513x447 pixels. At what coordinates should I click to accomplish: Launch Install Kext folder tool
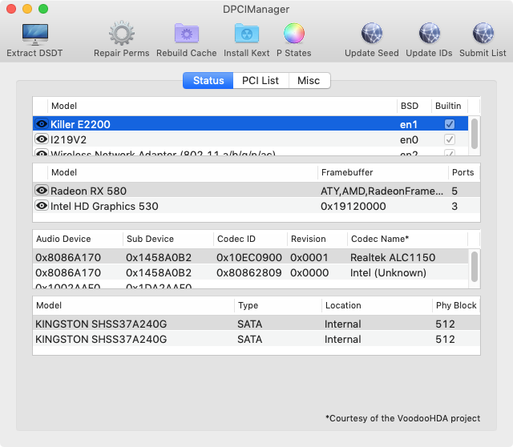point(247,34)
